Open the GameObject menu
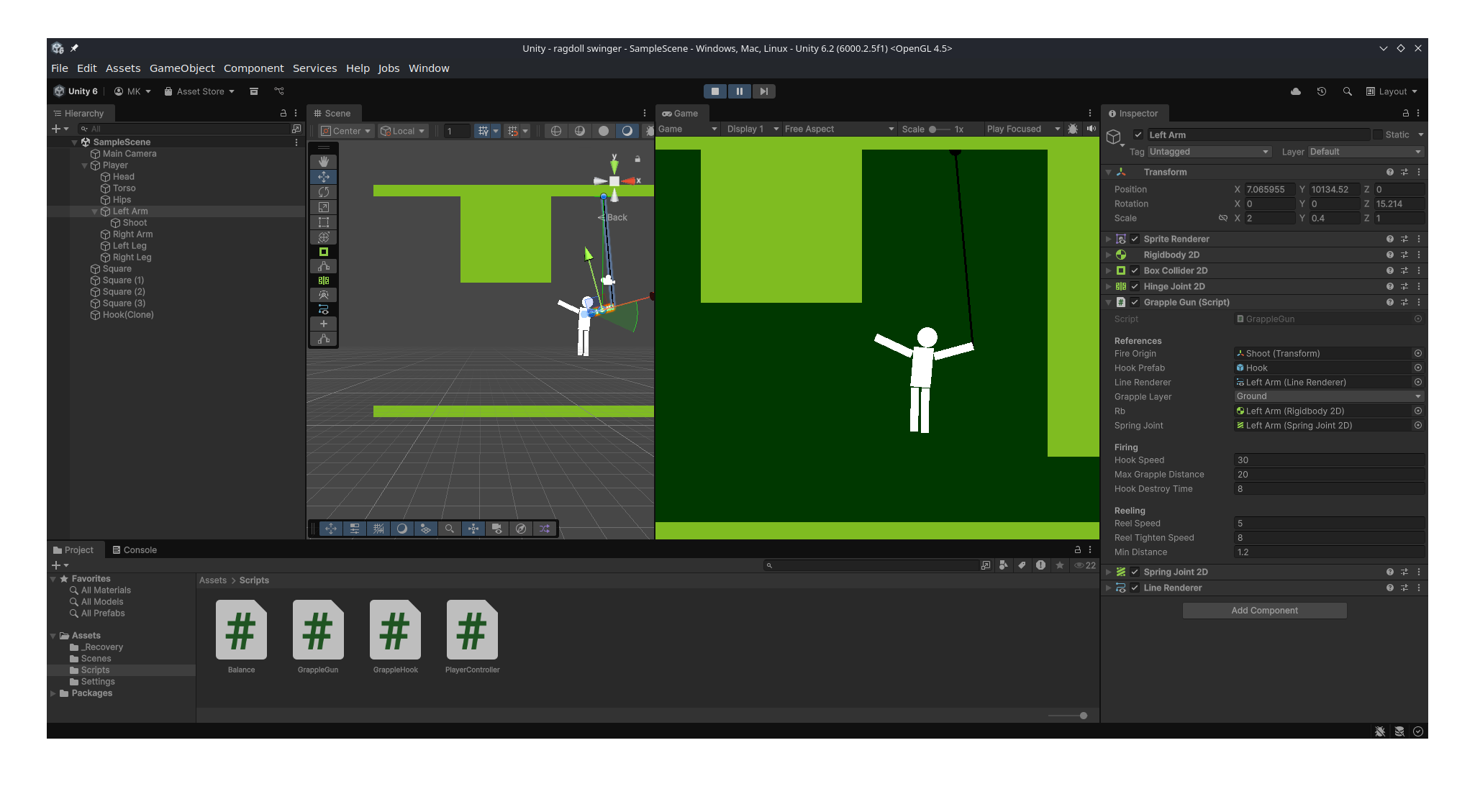 point(182,68)
